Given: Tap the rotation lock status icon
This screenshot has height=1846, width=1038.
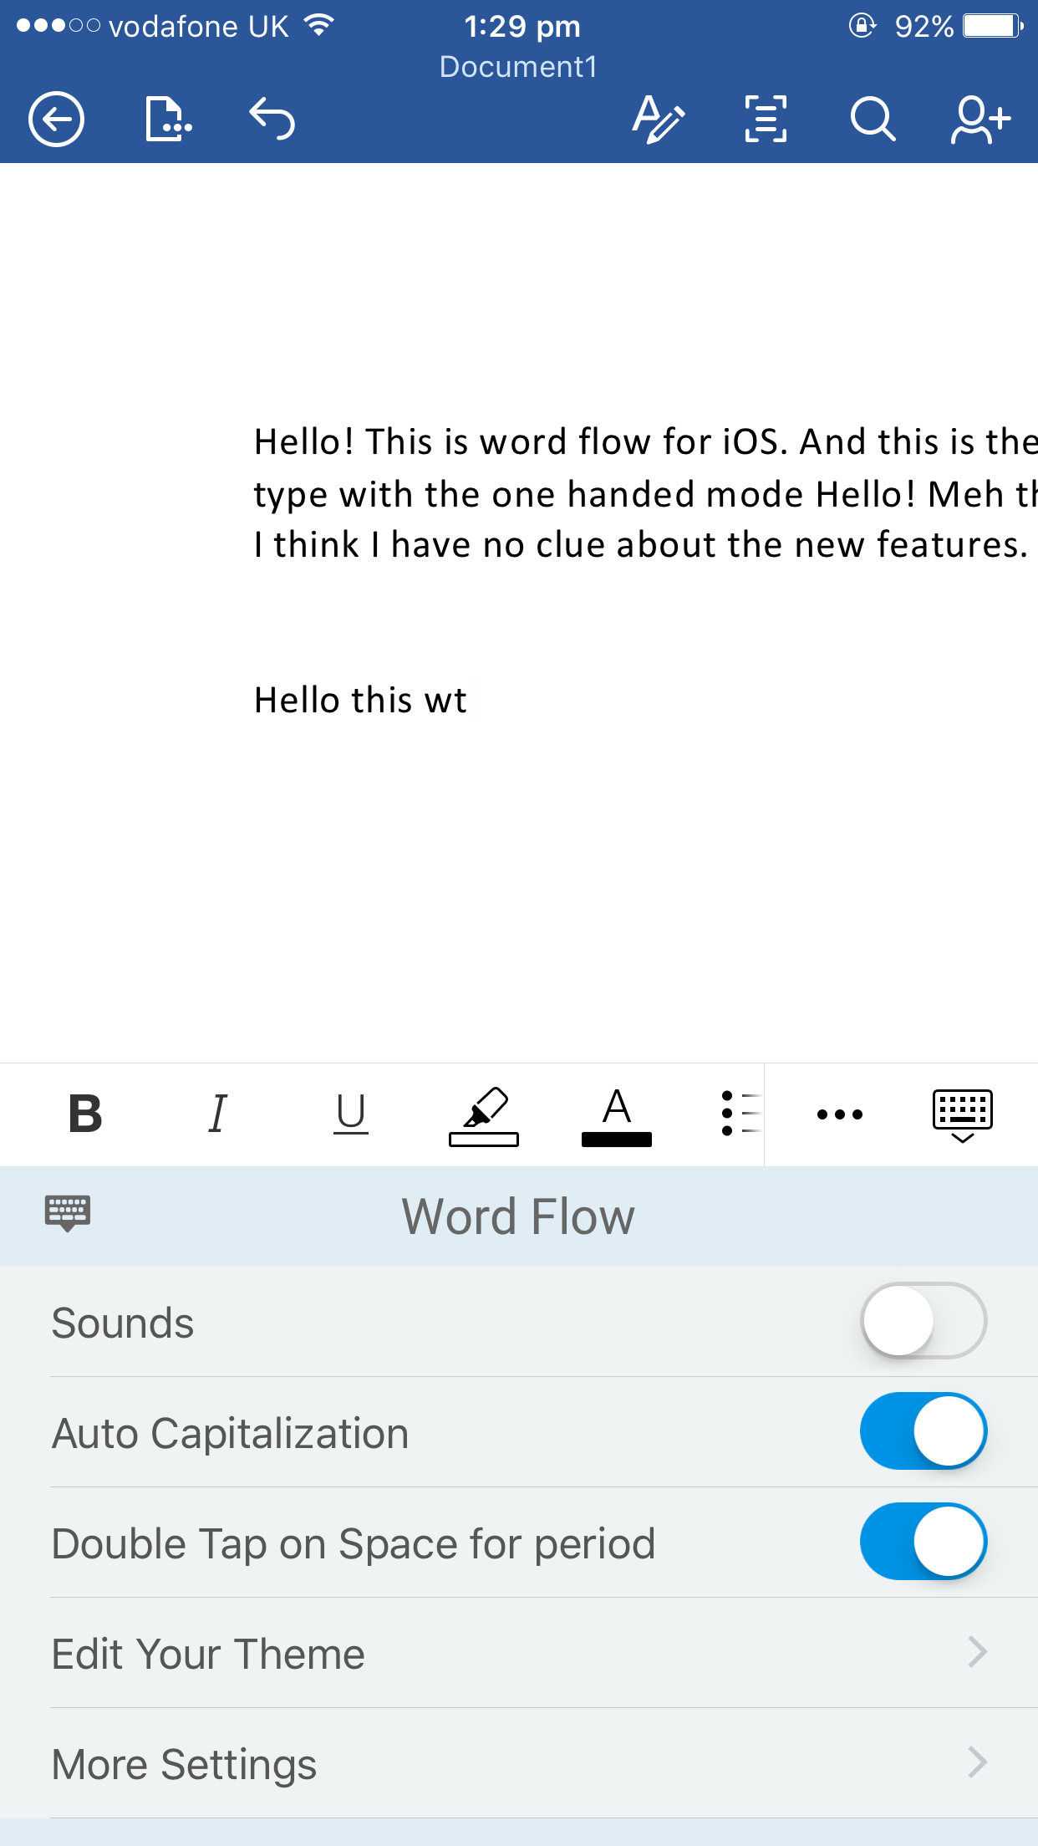Looking at the screenshot, I should point(862,26).
